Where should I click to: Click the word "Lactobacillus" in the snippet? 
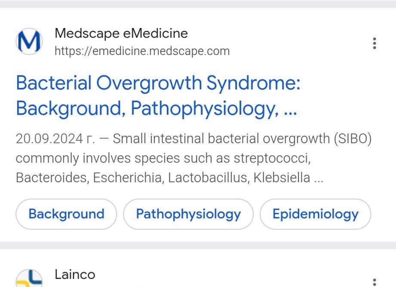208,178
